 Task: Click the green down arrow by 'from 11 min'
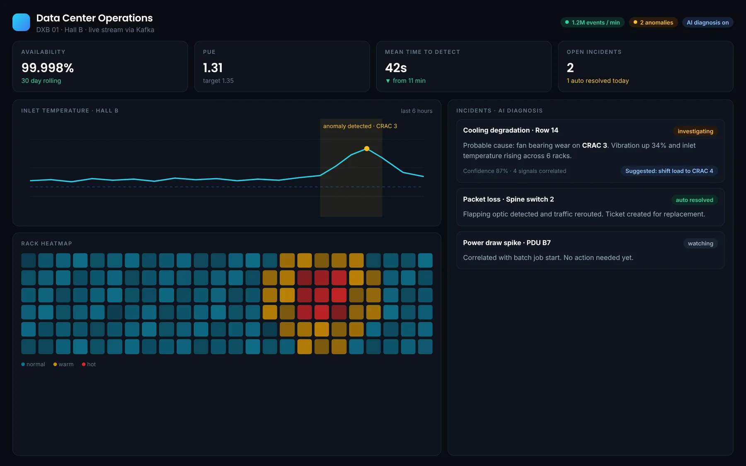tap(388, 81)
